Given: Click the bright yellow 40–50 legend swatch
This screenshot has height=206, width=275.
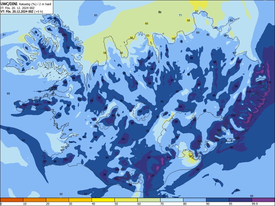Looking at the screenshot, I should [103, 200].
